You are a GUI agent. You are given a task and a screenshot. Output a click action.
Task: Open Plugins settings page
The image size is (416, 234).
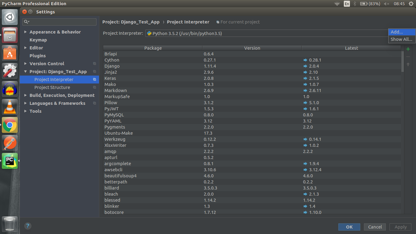point(37,56)
